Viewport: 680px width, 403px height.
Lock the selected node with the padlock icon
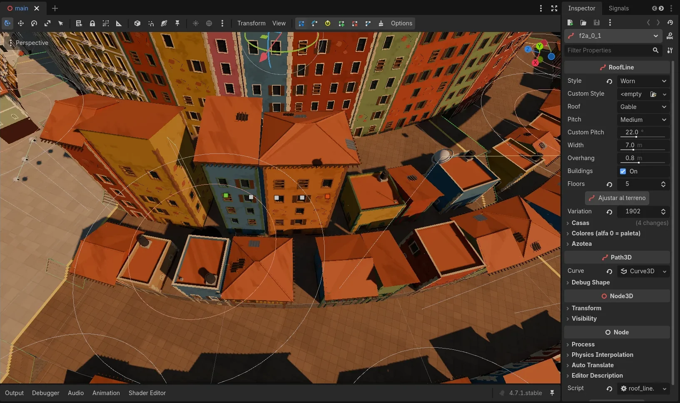[x=92, y=23]
